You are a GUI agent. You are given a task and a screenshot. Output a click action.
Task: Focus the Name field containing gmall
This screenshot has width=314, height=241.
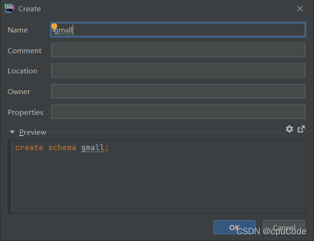(178, 30)
